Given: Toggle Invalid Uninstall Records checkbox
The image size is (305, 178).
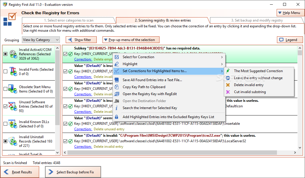Looking at the screenshot, I should coord(6,141).
